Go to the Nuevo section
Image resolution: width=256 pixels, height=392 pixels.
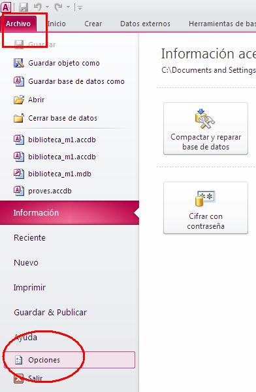click(26, 262)
